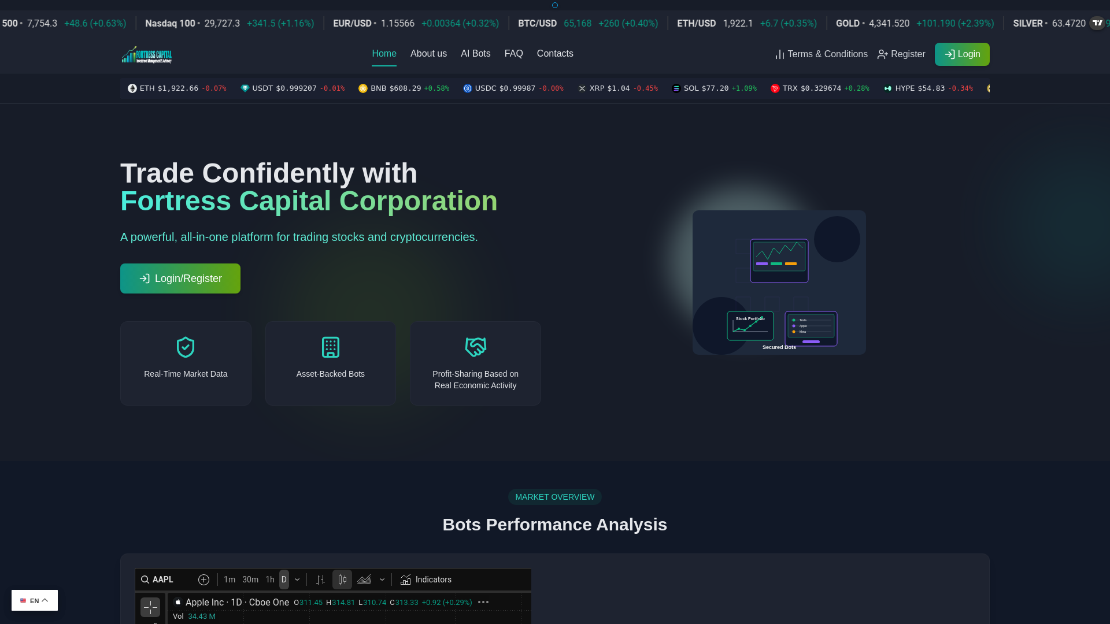1110x624 pixels.
Task: Click the US flag icon in language selector
Action: pyautogui.click(x=23, y=600)
